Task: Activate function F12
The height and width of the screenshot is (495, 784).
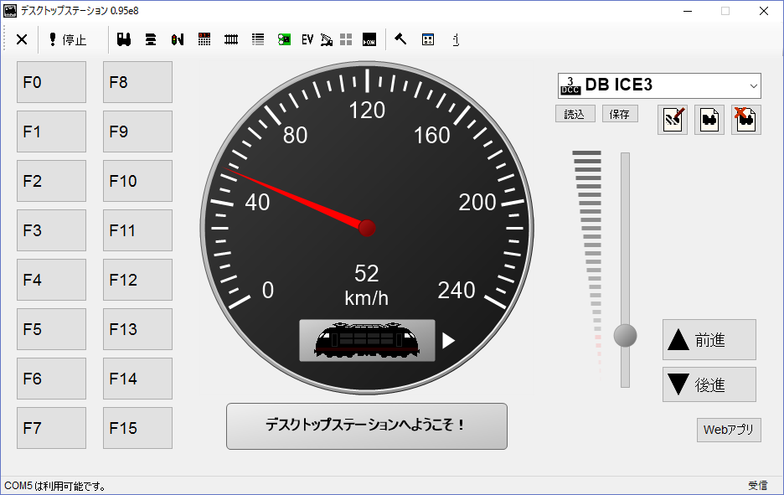Action: pyautogui.click(x=137, y=280)
